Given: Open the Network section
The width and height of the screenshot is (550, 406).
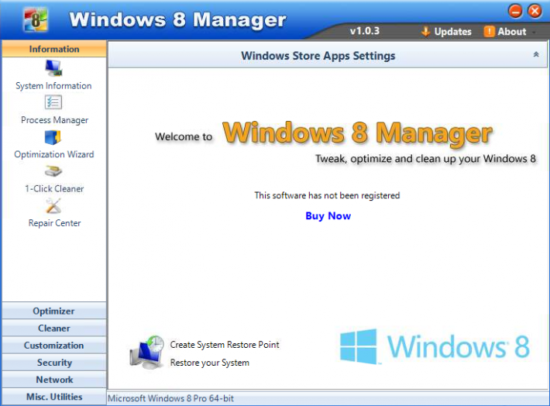Looking at the screenshot, I should click(54, 380).
